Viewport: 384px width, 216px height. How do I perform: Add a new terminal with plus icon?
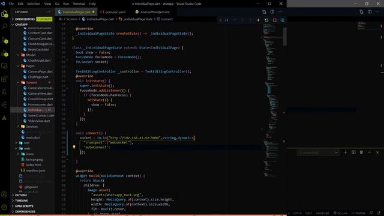coord(346,152)
